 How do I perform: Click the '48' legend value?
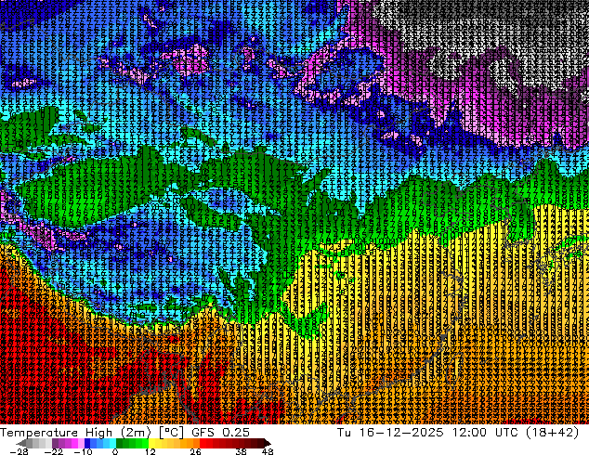tap(268, 451)
